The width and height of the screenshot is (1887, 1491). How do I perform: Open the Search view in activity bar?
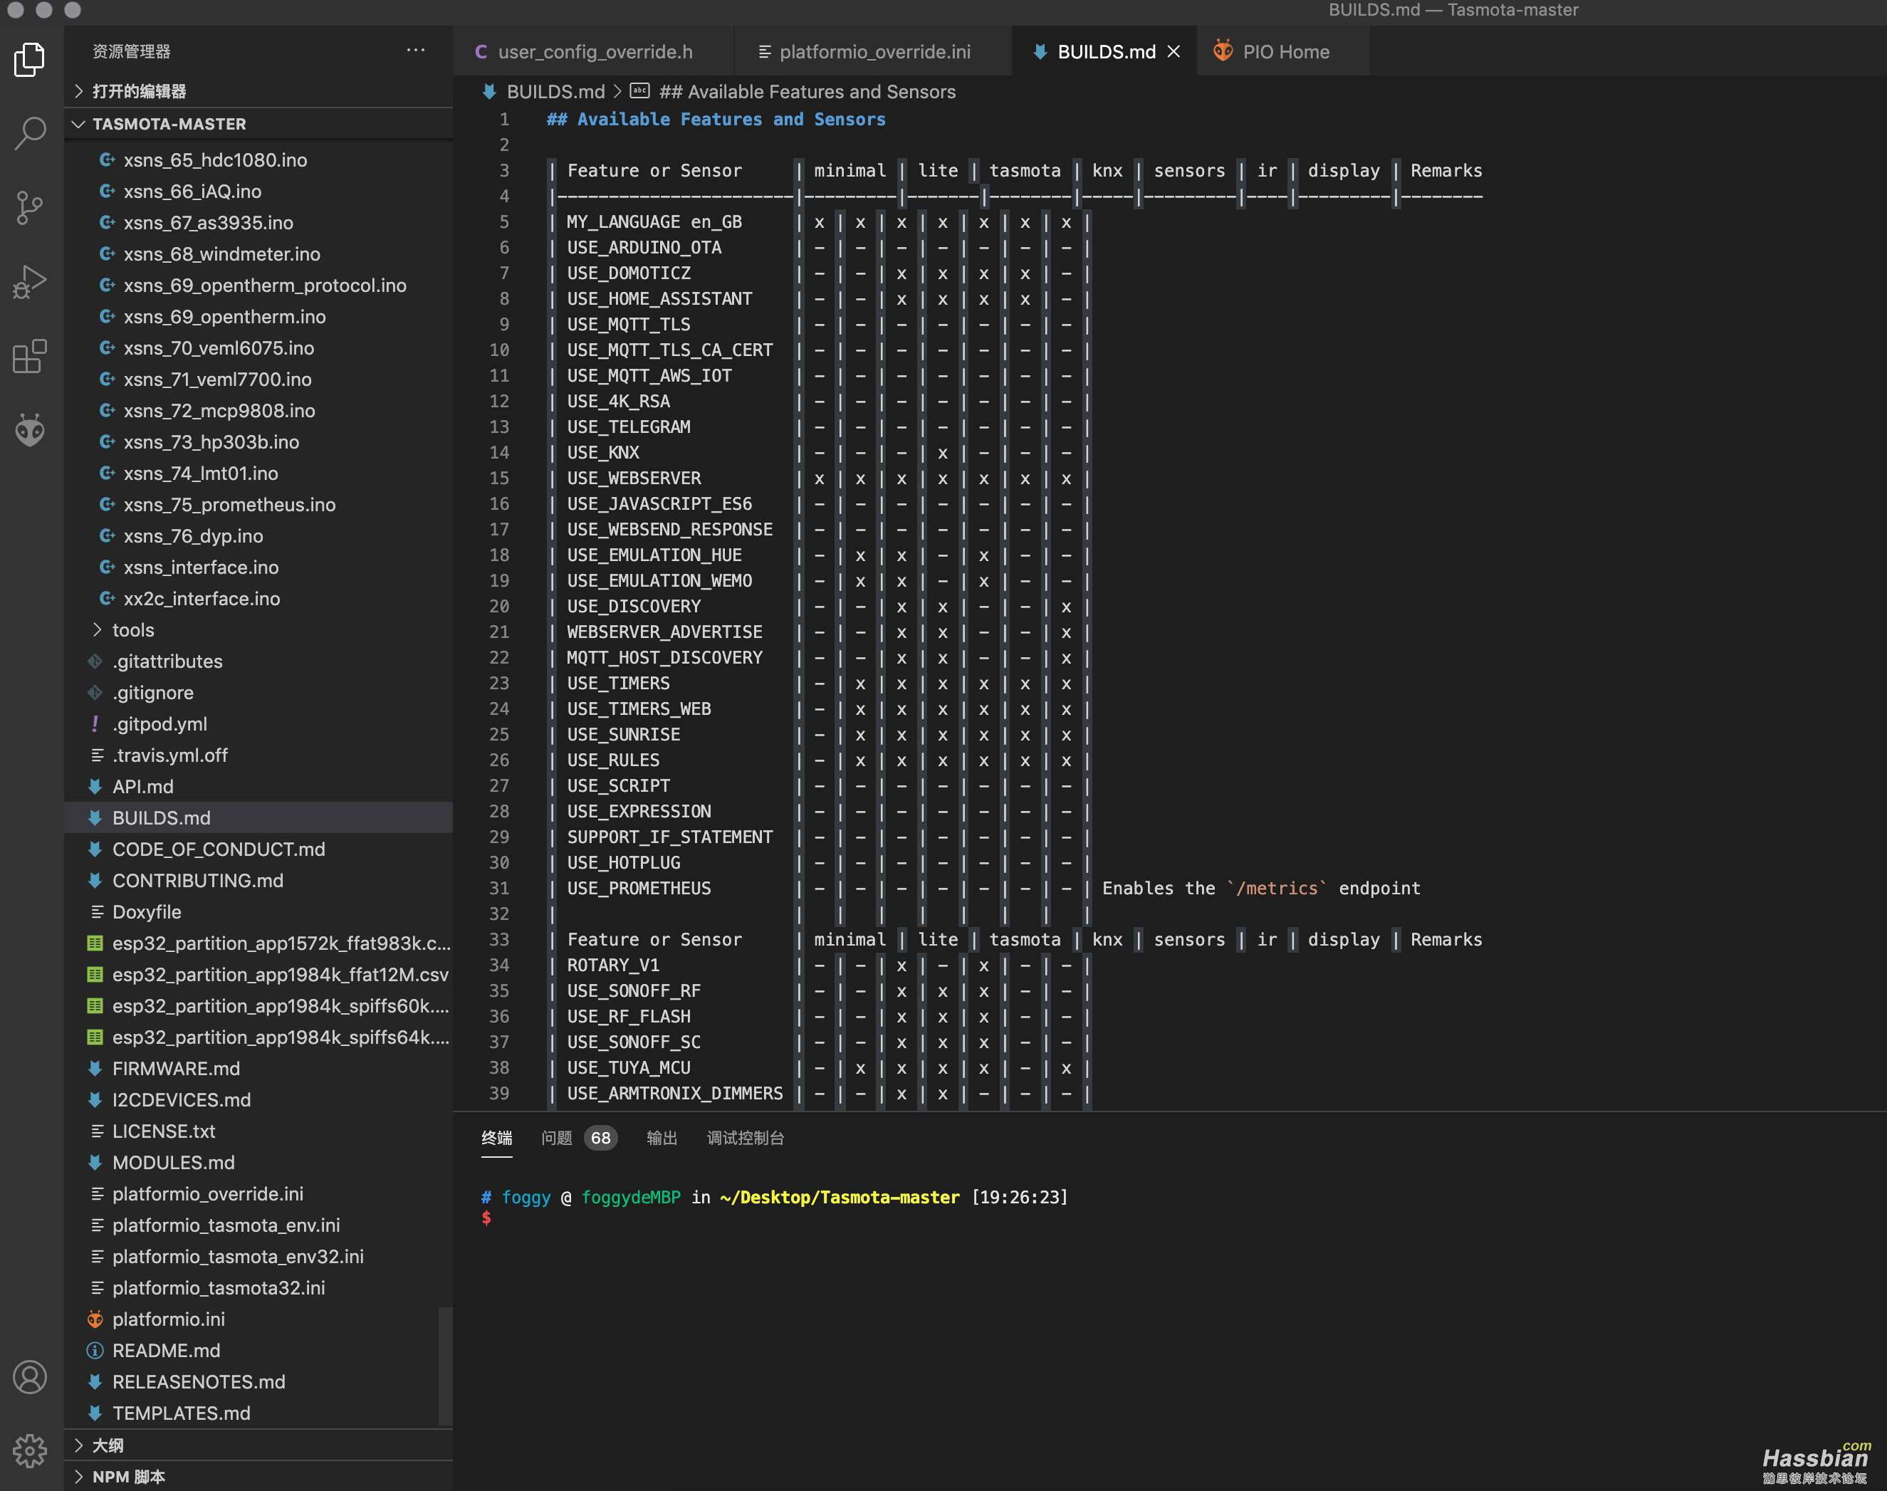[30, 134]
